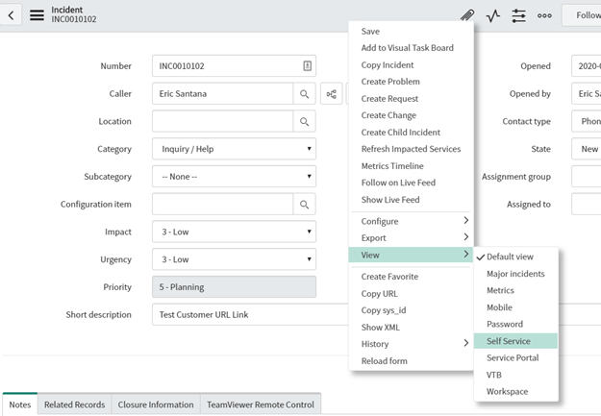Open the activity stream pulse icon
This screenshot has height=416, width=601.
493,15
